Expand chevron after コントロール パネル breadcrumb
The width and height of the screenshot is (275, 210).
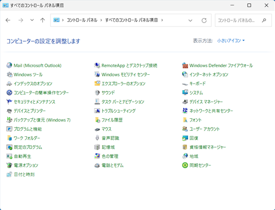click(101, 20)
